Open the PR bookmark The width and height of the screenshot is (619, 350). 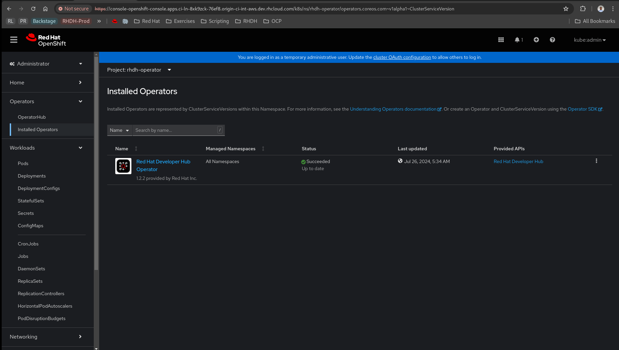23,21
